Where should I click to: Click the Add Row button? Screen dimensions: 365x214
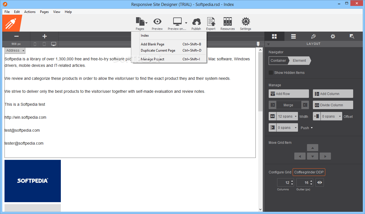(289, 94)
